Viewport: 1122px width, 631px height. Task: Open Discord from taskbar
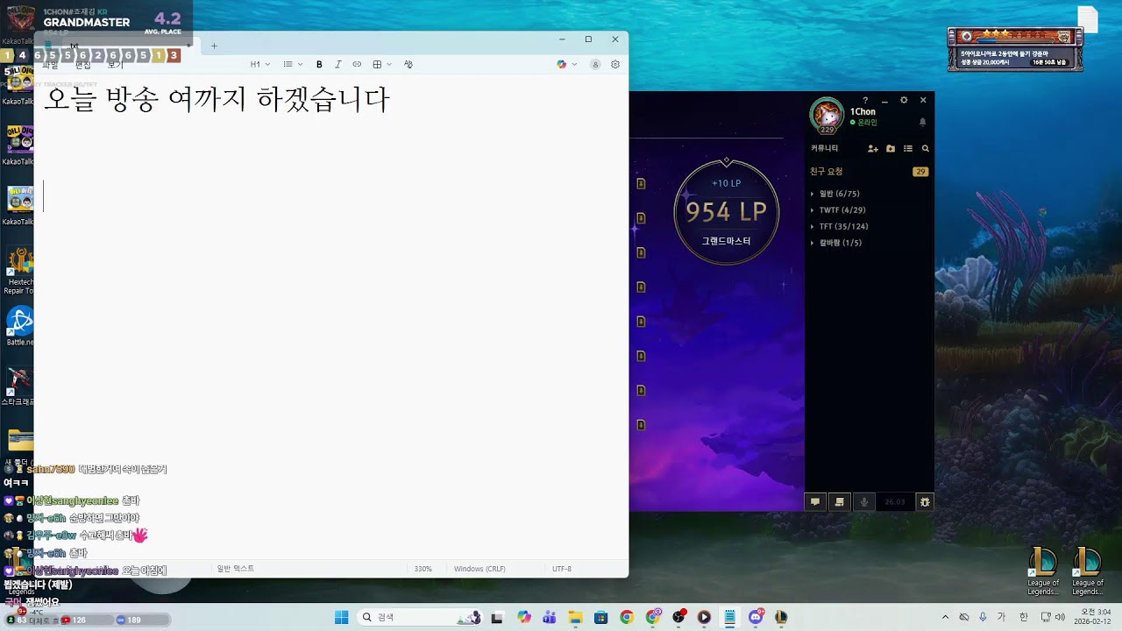point(756,617)
